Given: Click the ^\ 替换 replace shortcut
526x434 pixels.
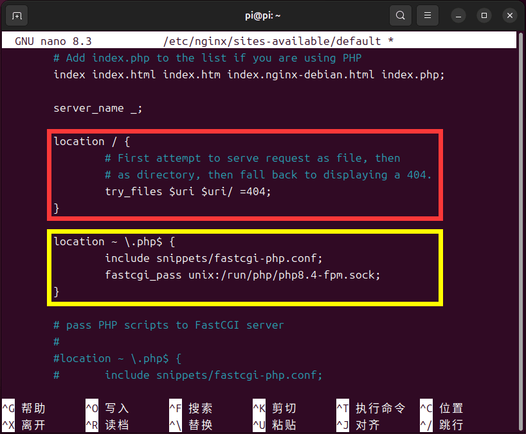Looking at the screenshot, I should tap(191, 425).
